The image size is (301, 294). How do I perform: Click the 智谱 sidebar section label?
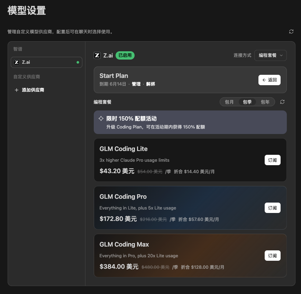18,49
